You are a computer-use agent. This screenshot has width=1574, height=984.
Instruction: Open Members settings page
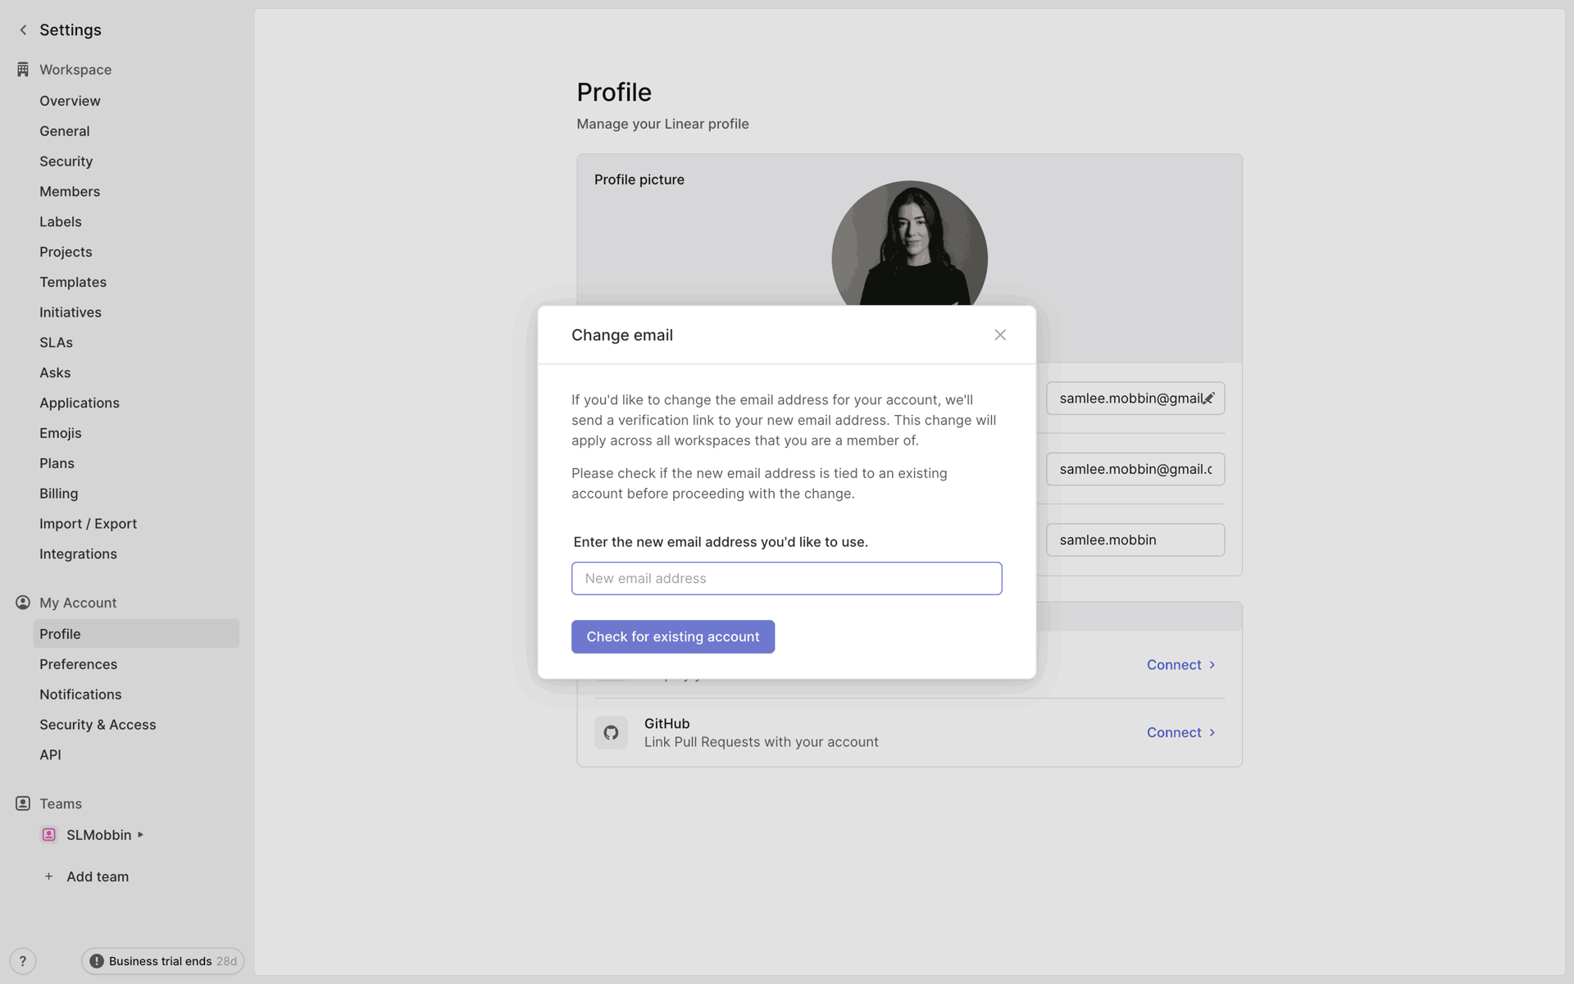coord(70,192)
